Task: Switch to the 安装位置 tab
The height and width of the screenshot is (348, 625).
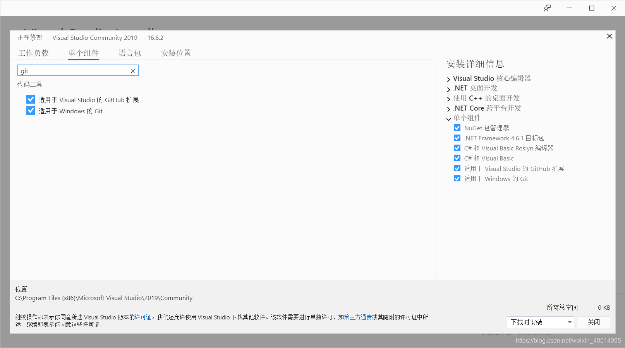Action: (175, 53)
